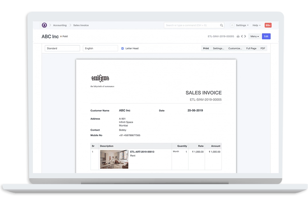The width and height of the screenshot is (308, 197).
Task: Open Customize... from the print toolbar
Action: [x=235, y=48]
